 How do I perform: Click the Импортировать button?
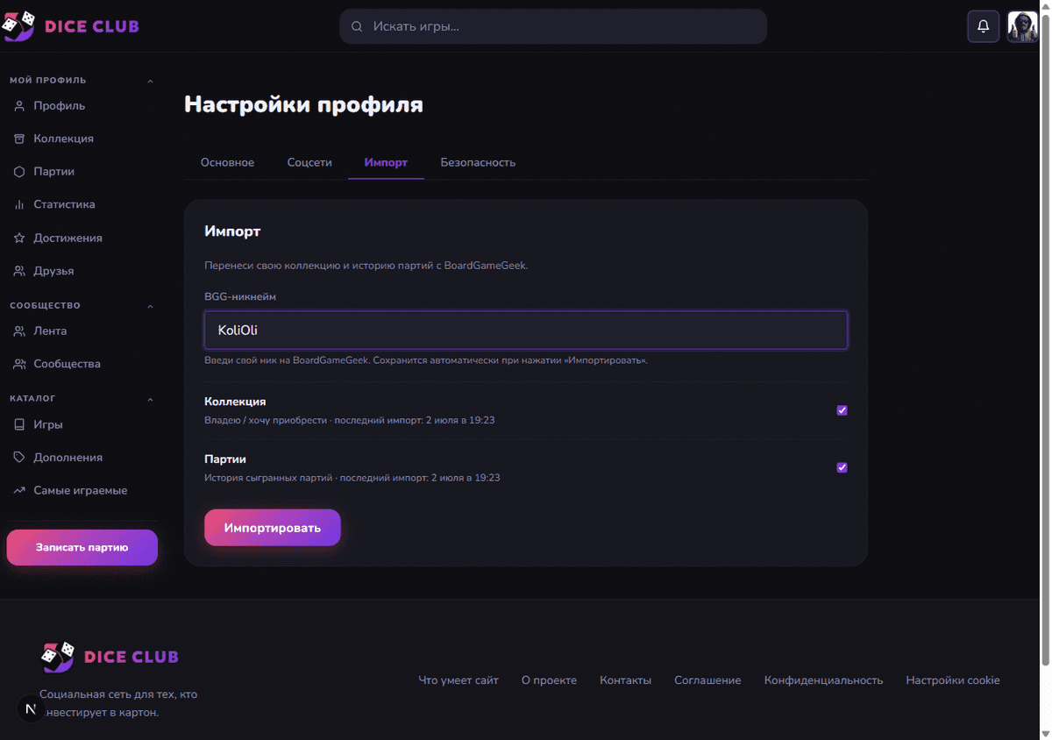click(273, 528)
